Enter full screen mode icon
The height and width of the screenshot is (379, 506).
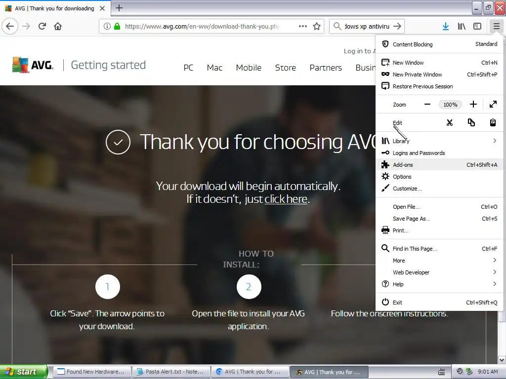[x=493, y=105]
